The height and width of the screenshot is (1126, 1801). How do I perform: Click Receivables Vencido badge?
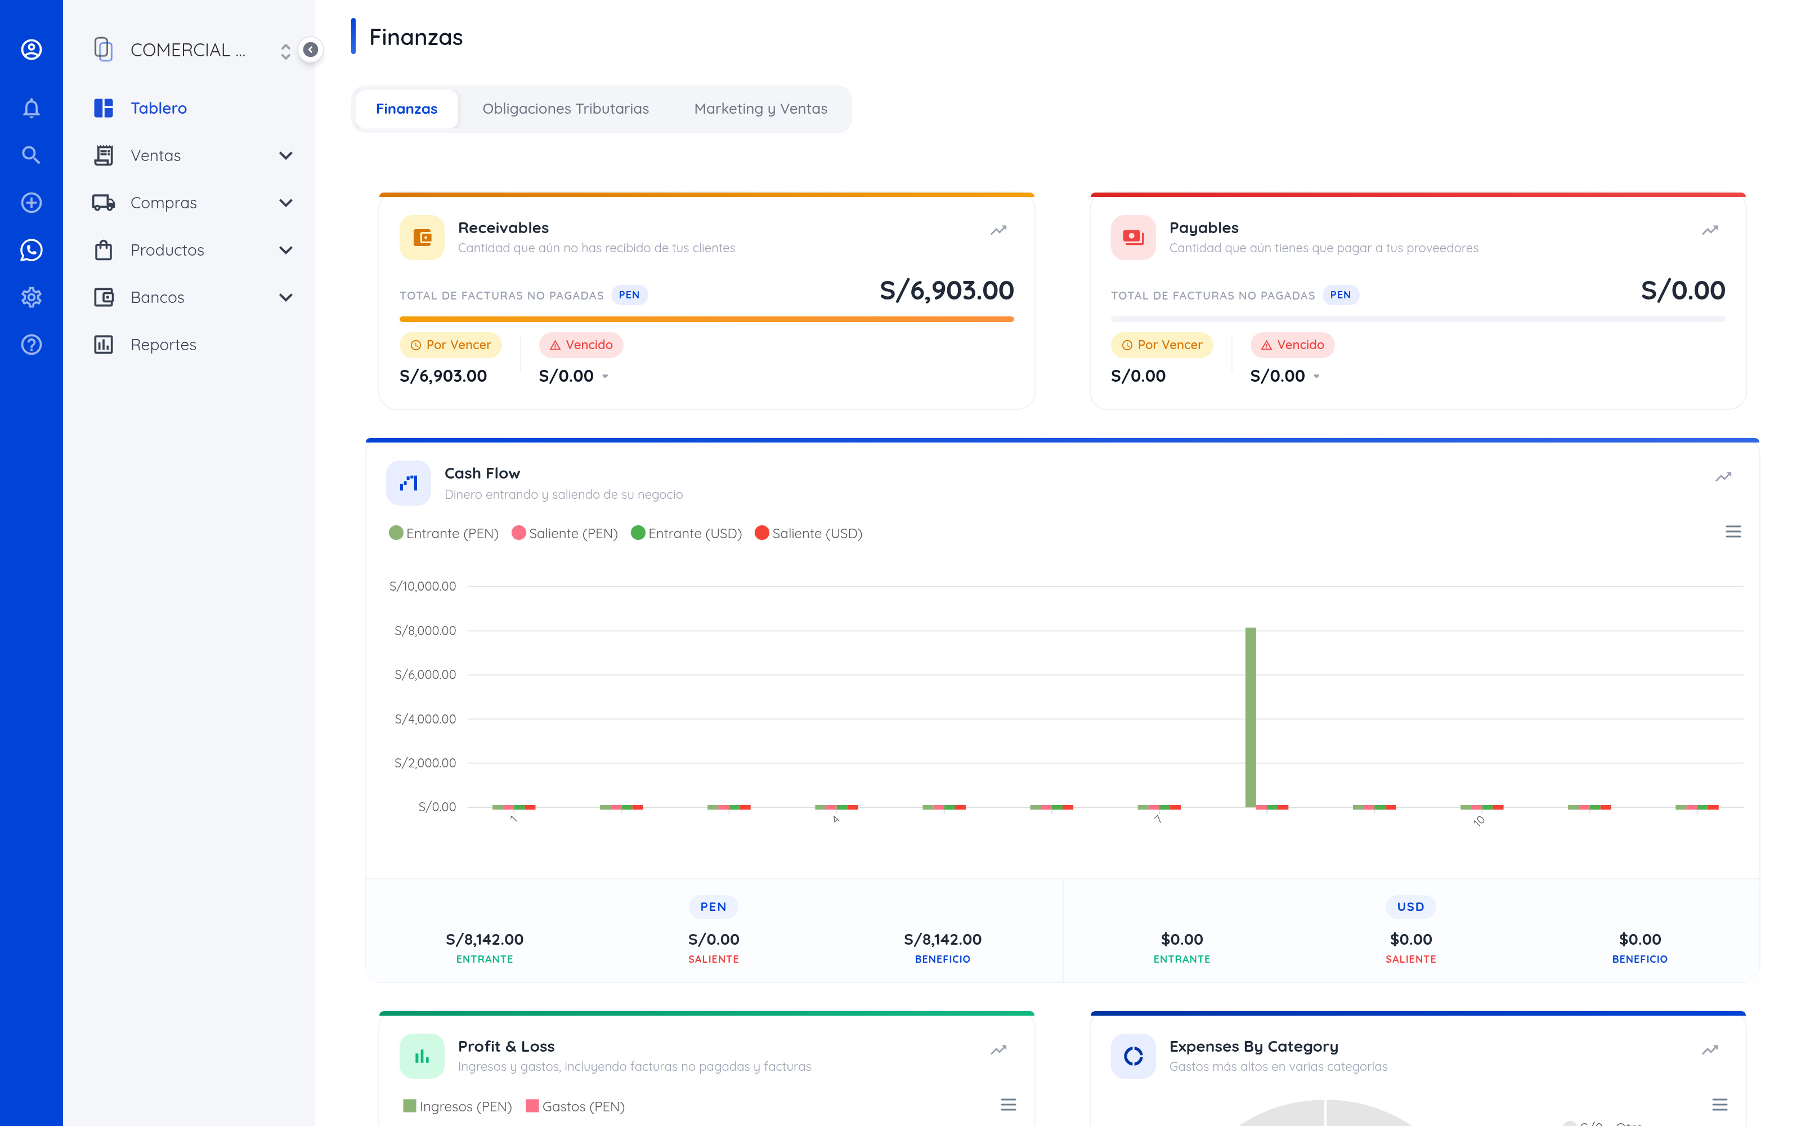point(581,345)
